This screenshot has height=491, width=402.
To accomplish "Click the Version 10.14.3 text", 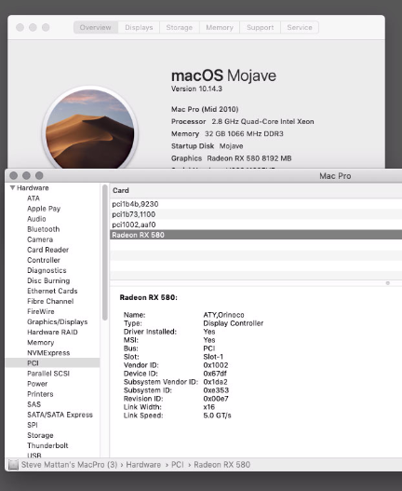I will tap(196, 89).
